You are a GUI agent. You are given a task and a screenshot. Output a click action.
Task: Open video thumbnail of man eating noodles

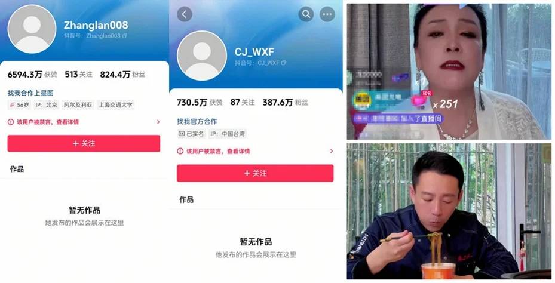tap(449, 211)
